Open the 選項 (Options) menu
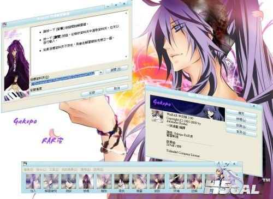Screen dimensions: 273x199 click(85, 170)
